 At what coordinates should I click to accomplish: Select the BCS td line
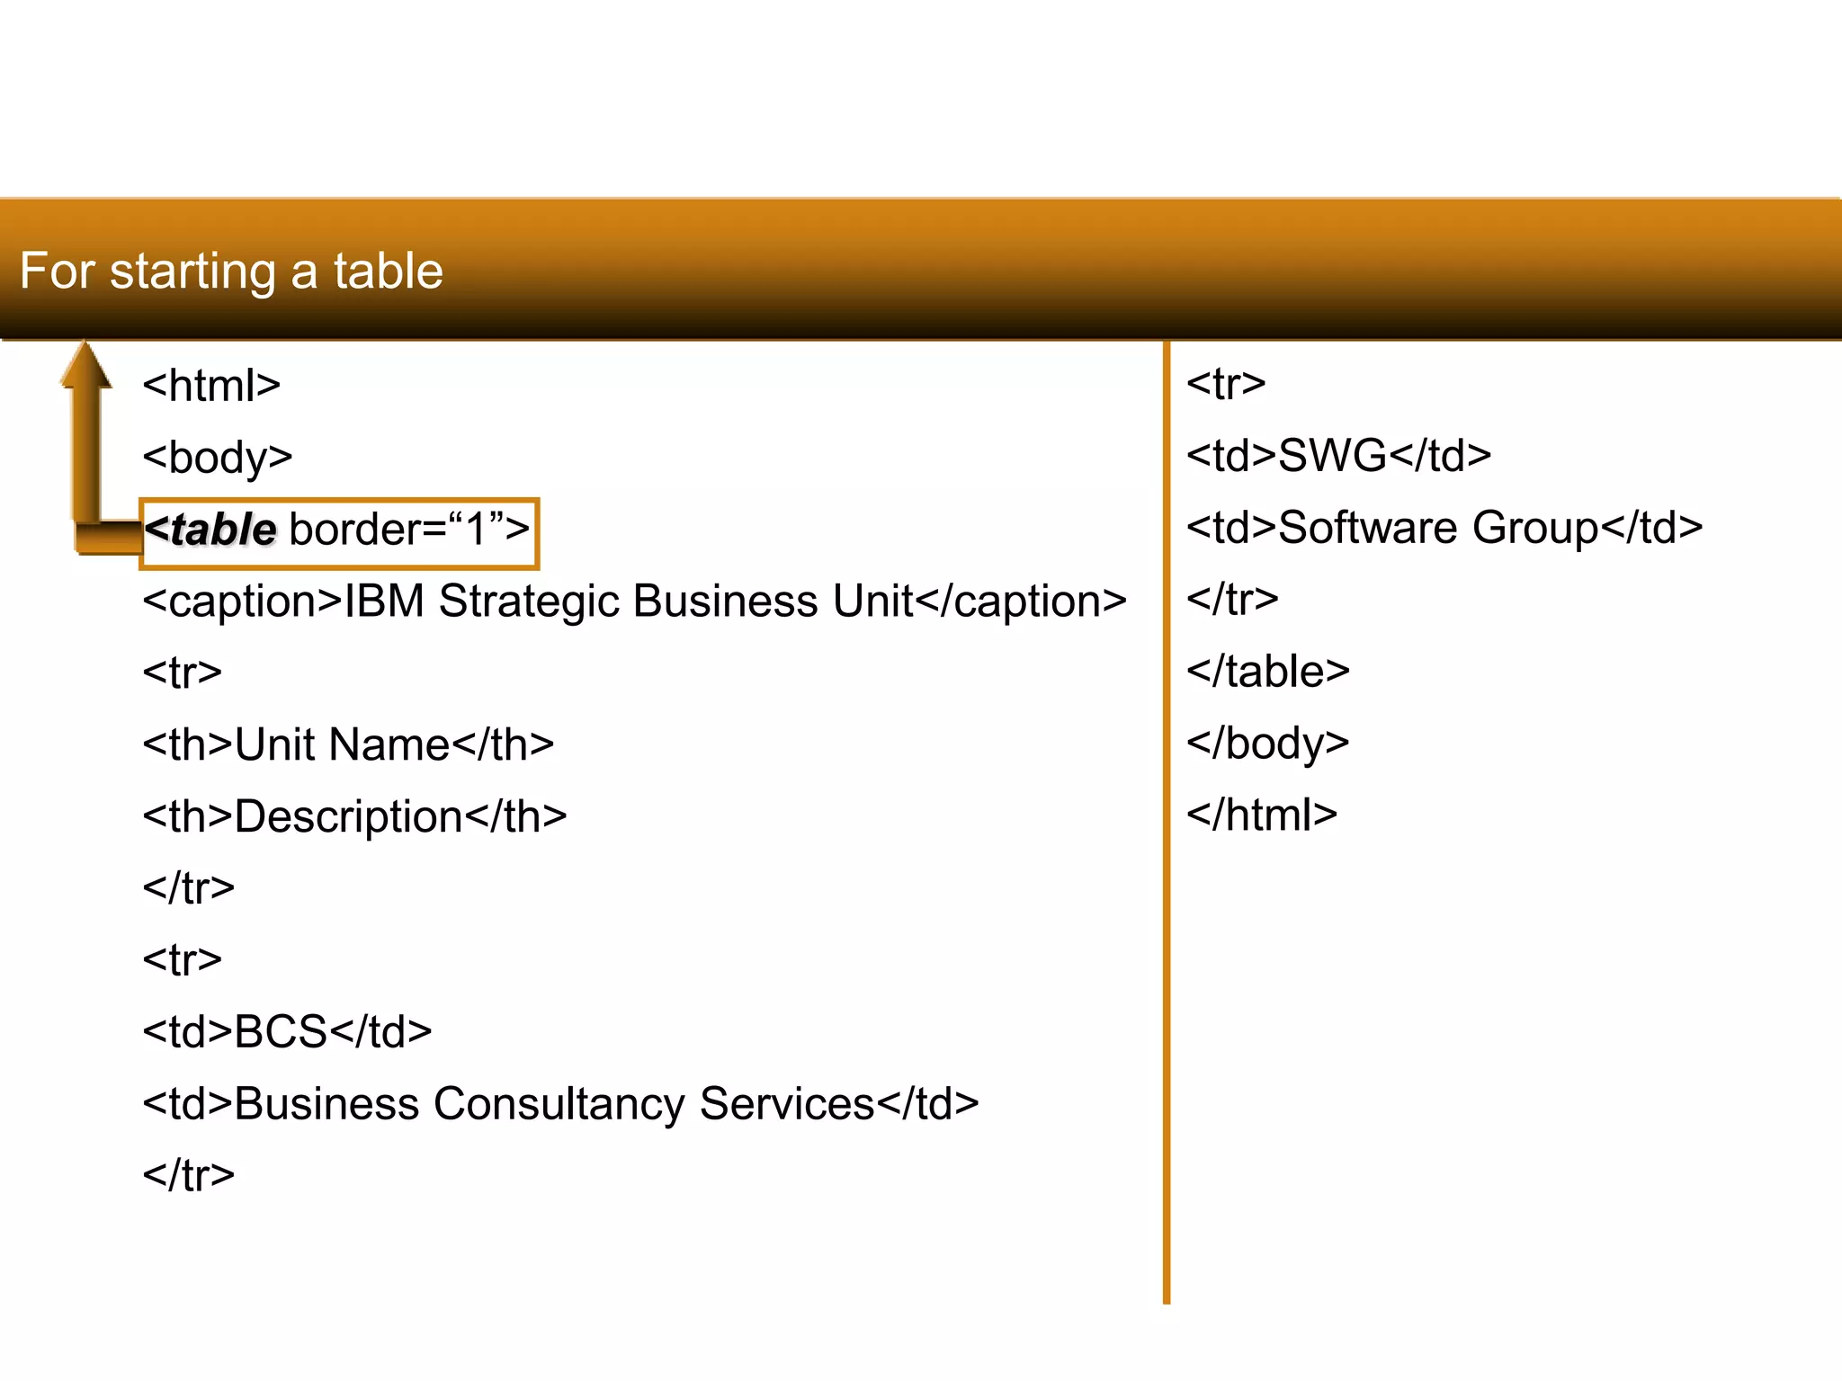point(287,1031)
